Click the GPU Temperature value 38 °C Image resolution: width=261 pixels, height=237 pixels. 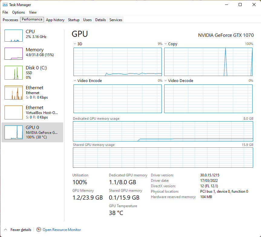point(116,213)
